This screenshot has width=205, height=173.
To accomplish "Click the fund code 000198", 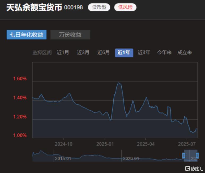I will [74, 7].
